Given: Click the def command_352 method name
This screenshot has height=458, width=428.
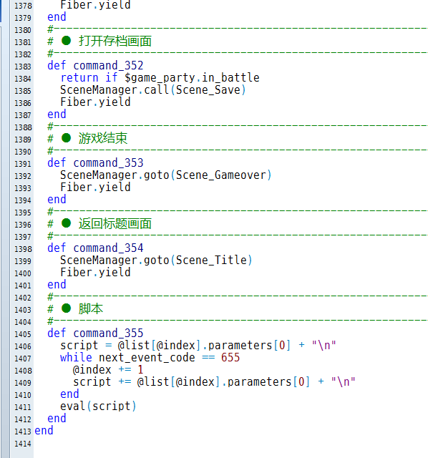Looking at the screenshot, I should click(x=108, y=66).
